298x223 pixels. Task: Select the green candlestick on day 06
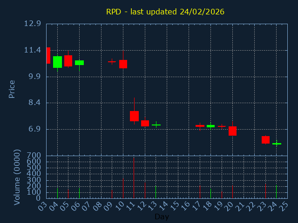[x=79, y=62]
